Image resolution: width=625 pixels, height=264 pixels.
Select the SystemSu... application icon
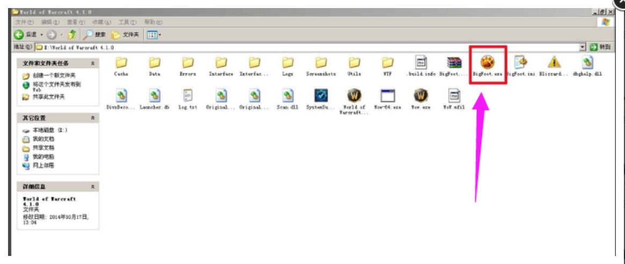click(321, 96)
